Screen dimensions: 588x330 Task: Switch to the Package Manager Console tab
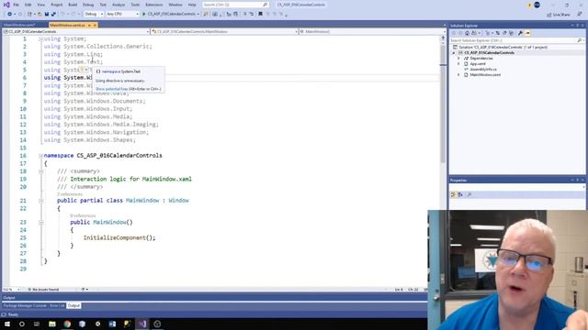pyautogui.click(x=25, y=305)
